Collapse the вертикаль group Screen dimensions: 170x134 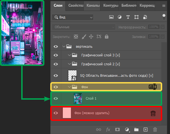pos(64,46)
